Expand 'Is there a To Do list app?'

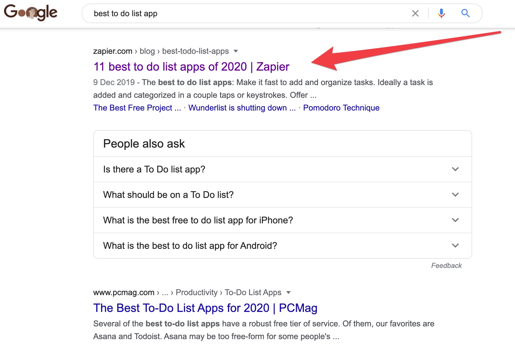283,169
